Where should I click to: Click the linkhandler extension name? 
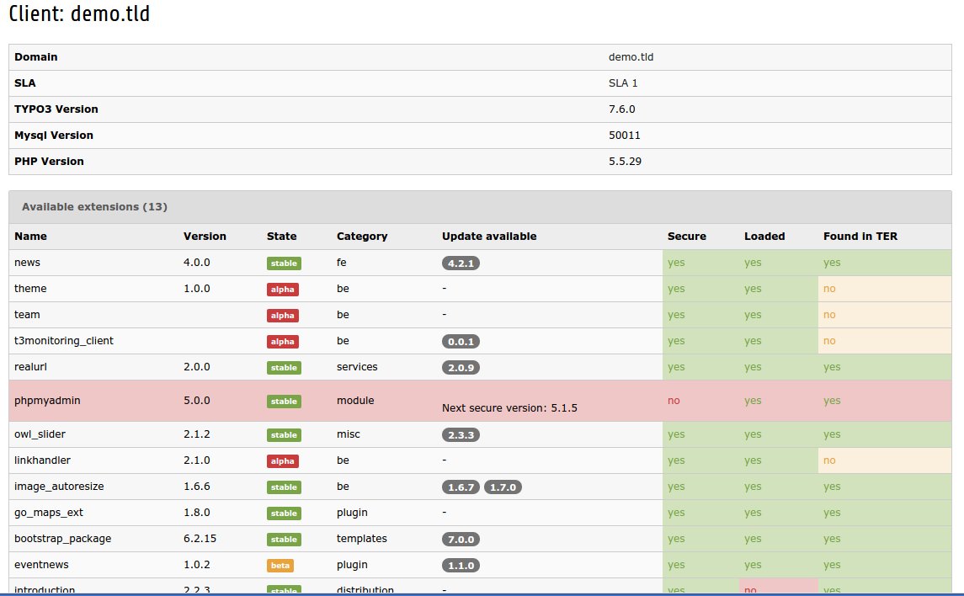click(x=42, y=460)
